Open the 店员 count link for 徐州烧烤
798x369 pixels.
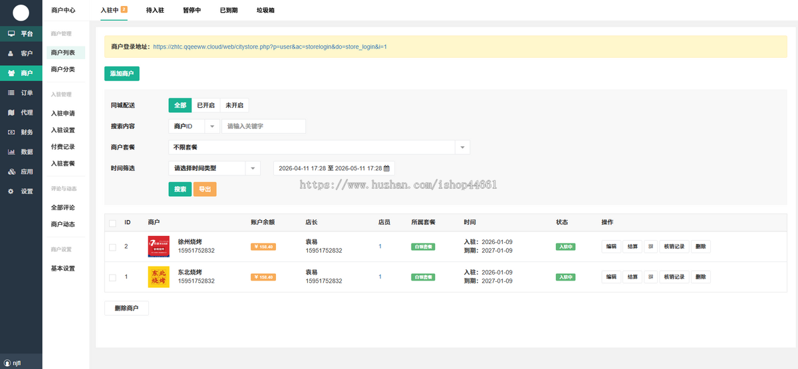pyautogui.click(x=380, y=247)
